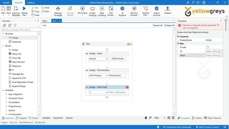Click the red error icon on LTrim Assign
229x129 pixels.
pos(127,87)
